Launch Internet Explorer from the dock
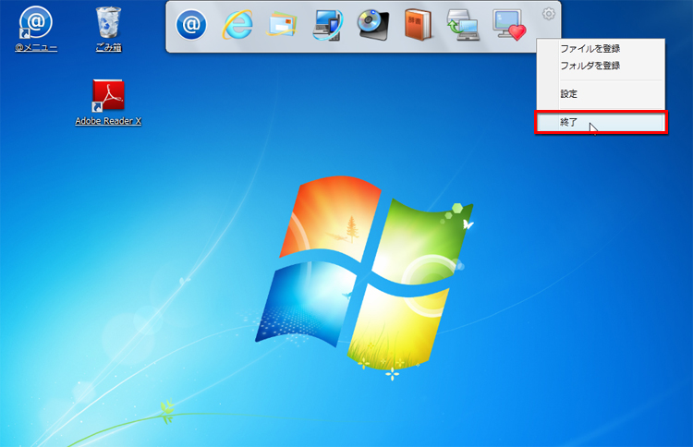 coord(237,25)
